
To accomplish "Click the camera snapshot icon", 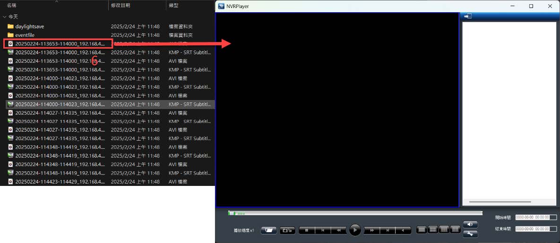I will (x=287, y=230).
